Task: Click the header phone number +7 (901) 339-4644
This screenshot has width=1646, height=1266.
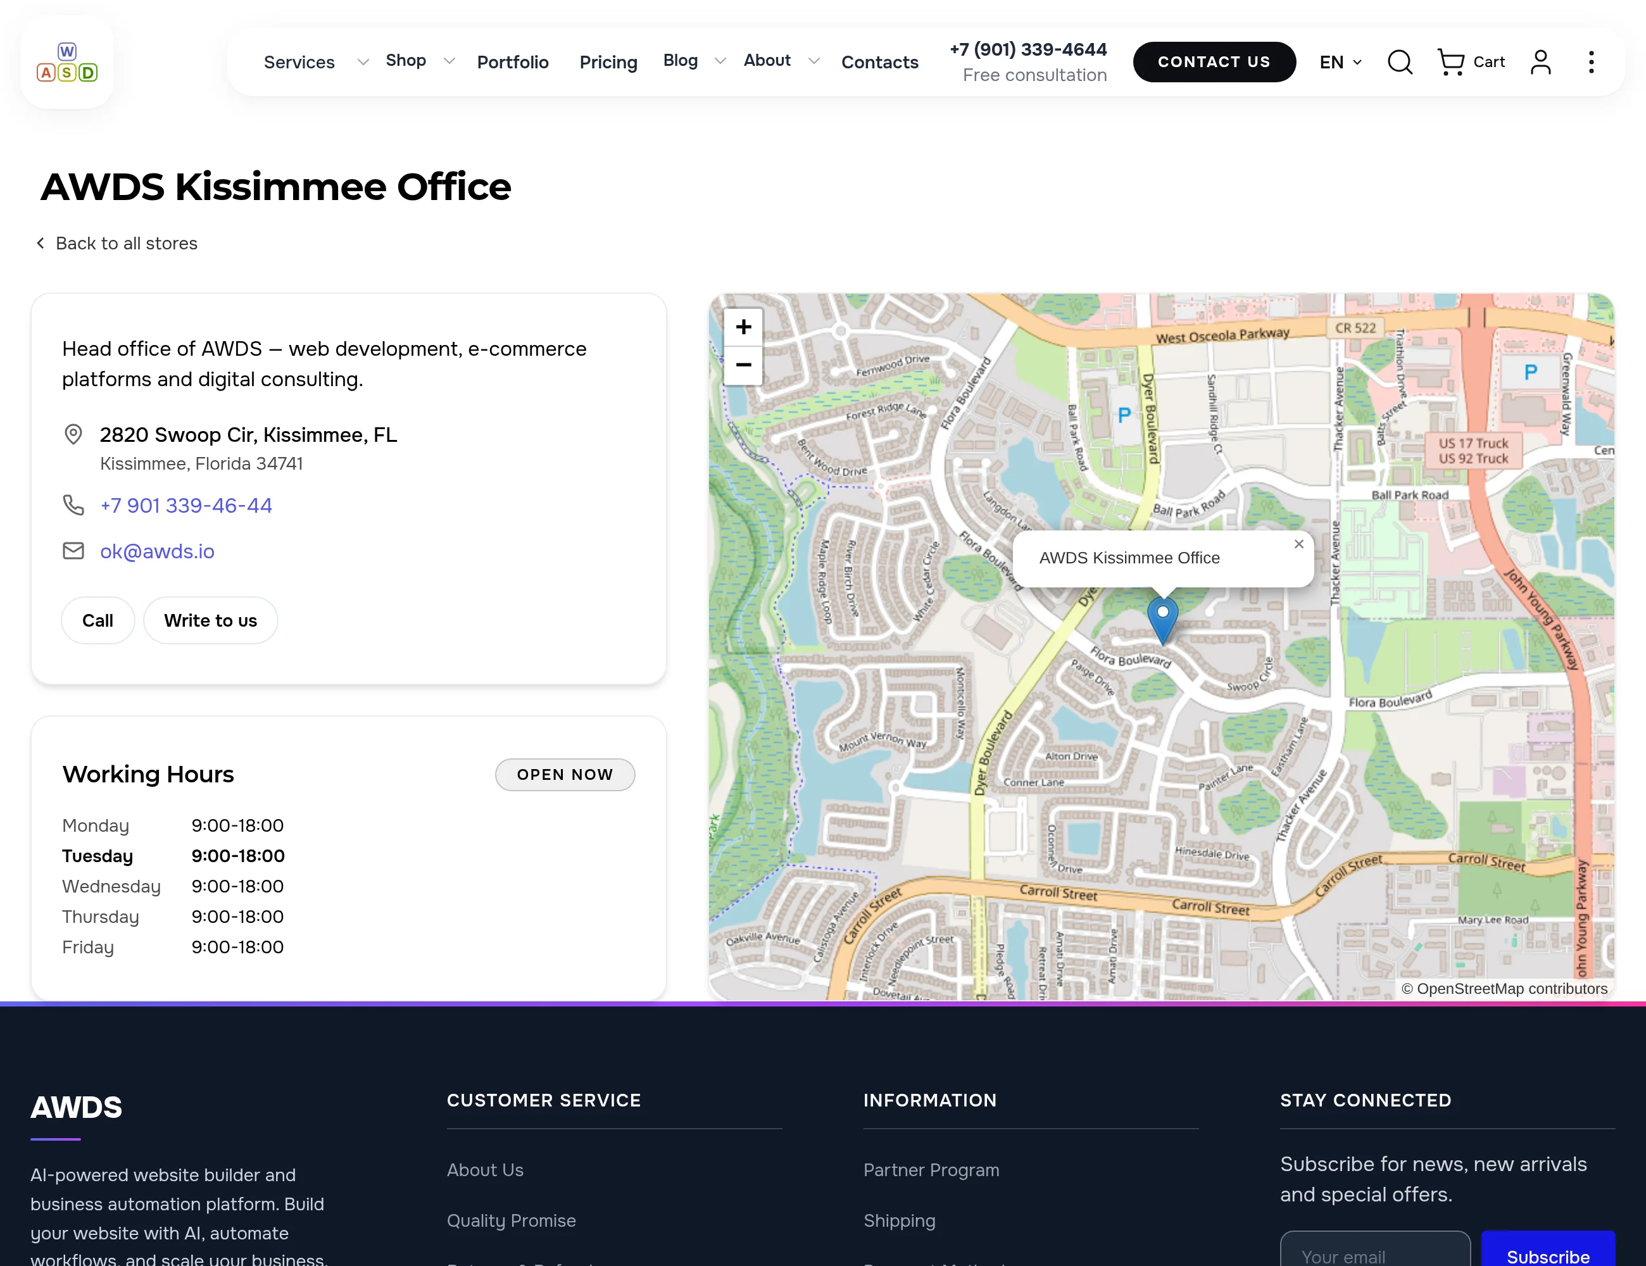Action: (x=1028, y=50)
